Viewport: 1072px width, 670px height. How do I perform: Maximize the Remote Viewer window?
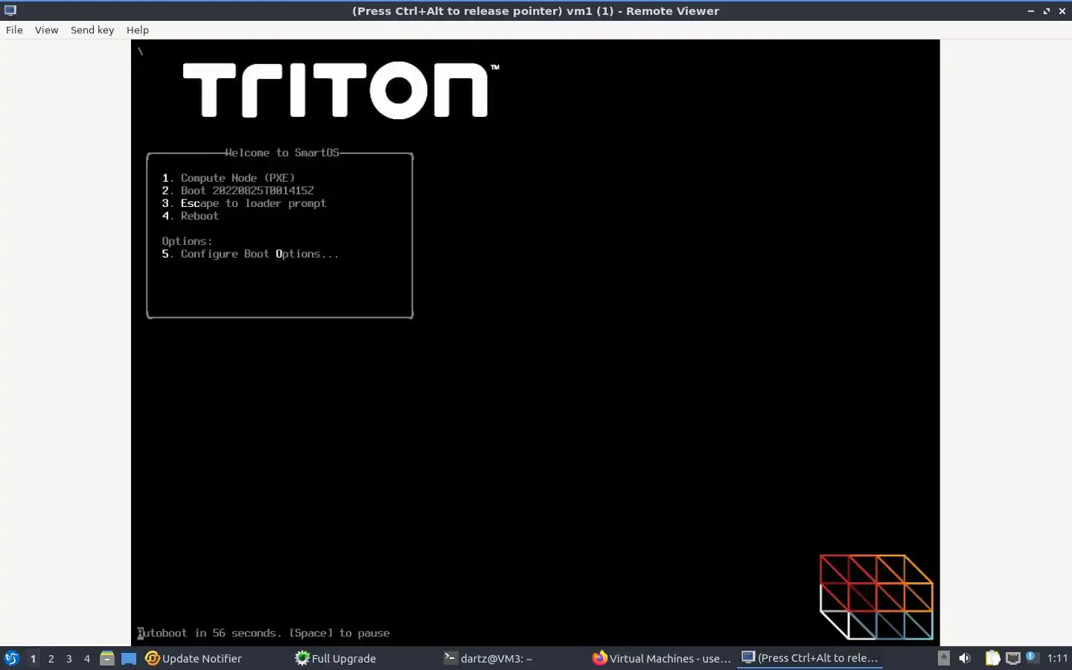pos(1047,11)
